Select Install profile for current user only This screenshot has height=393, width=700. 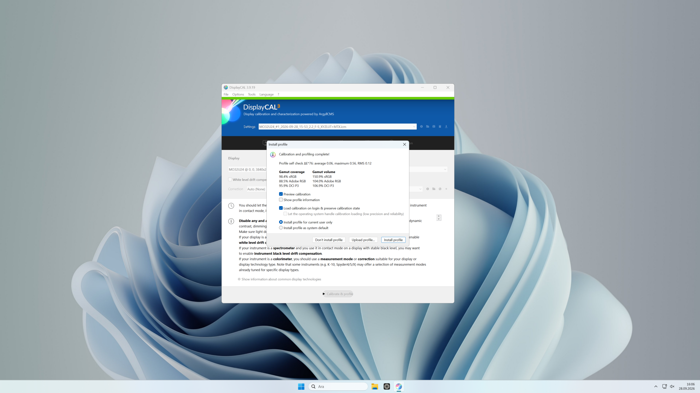[x=281, y=222]
